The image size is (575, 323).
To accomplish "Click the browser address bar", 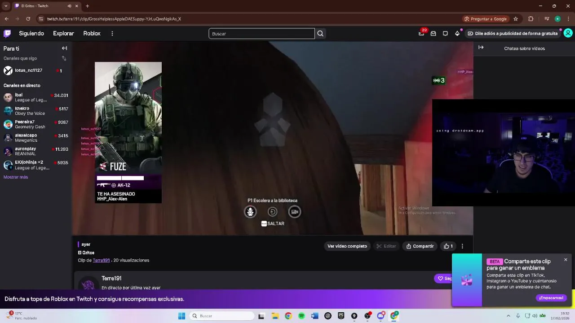I will (252, 19).
